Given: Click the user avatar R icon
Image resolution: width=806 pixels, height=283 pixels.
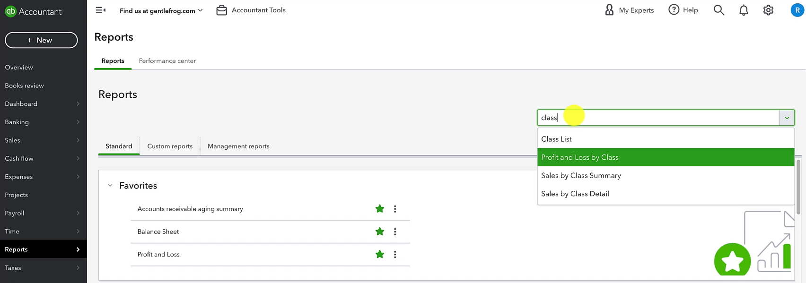Looking at the screenshot, I should 797,10.
